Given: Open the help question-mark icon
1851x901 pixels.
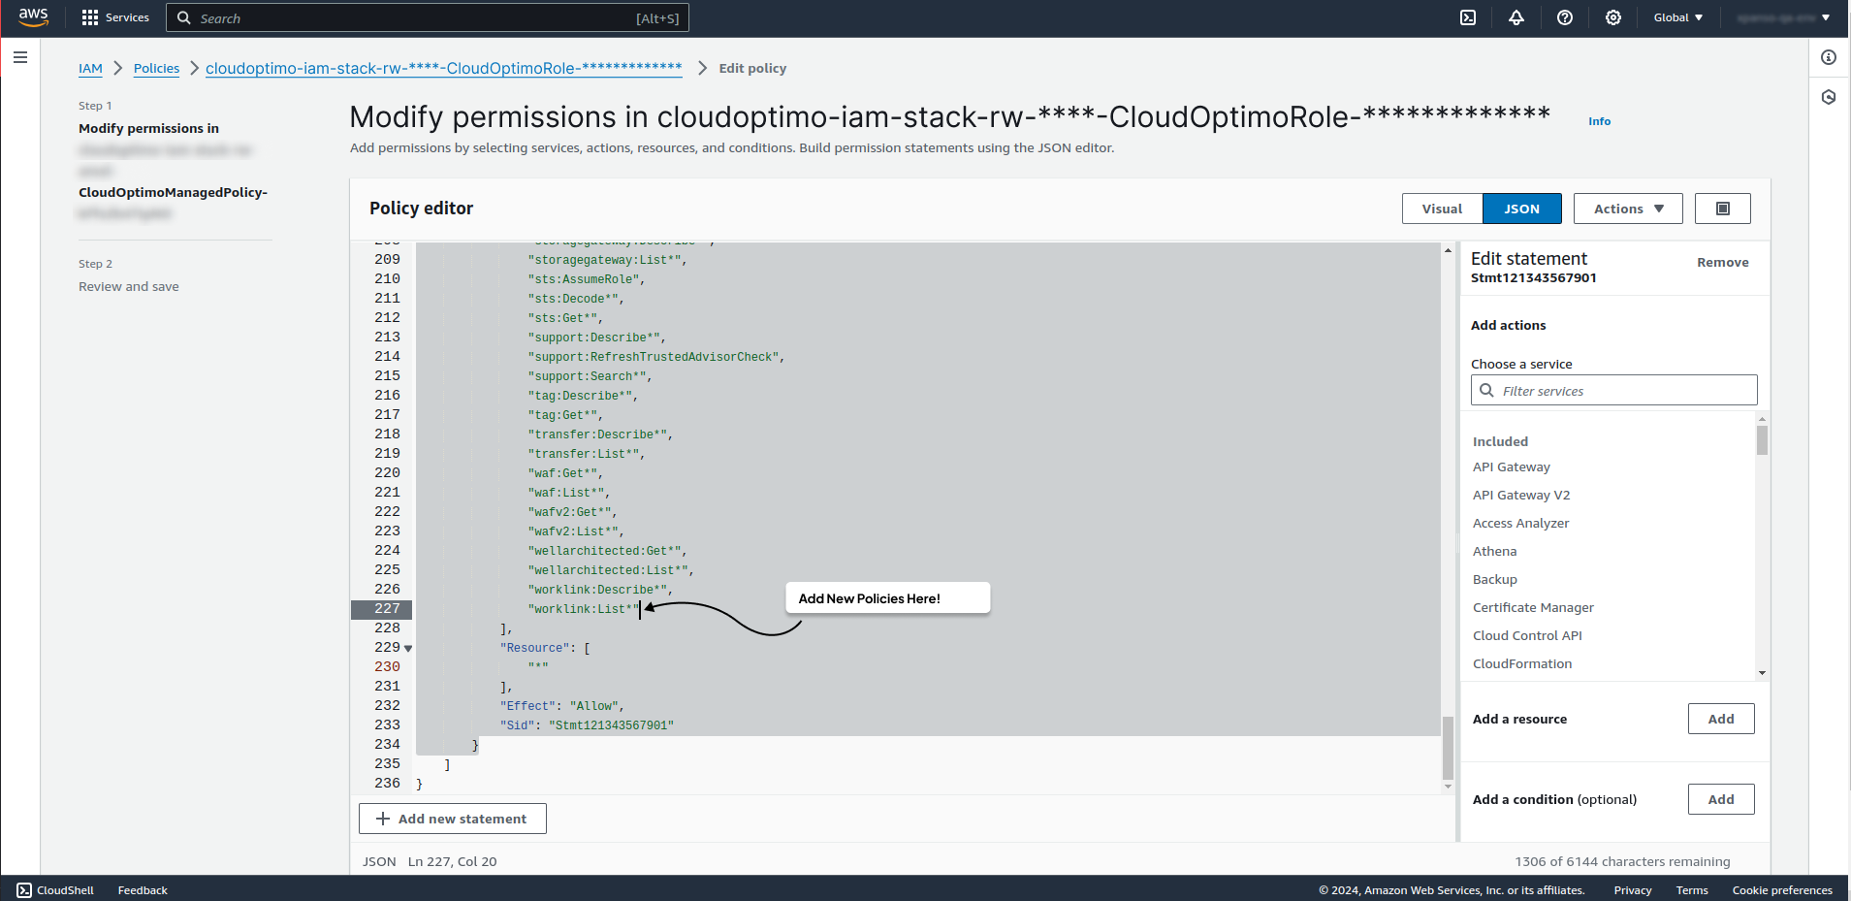Looking at the screenshot, I should point(1565,17).
